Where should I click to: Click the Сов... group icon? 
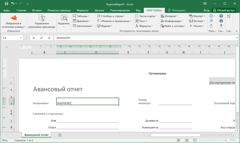click(229, 16)
